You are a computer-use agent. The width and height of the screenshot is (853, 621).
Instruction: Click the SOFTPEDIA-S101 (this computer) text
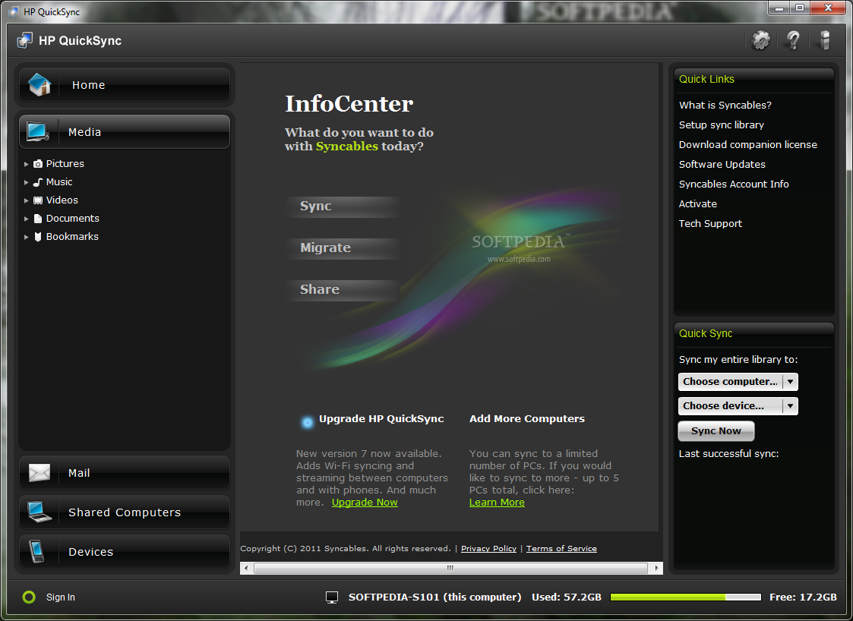434,597
